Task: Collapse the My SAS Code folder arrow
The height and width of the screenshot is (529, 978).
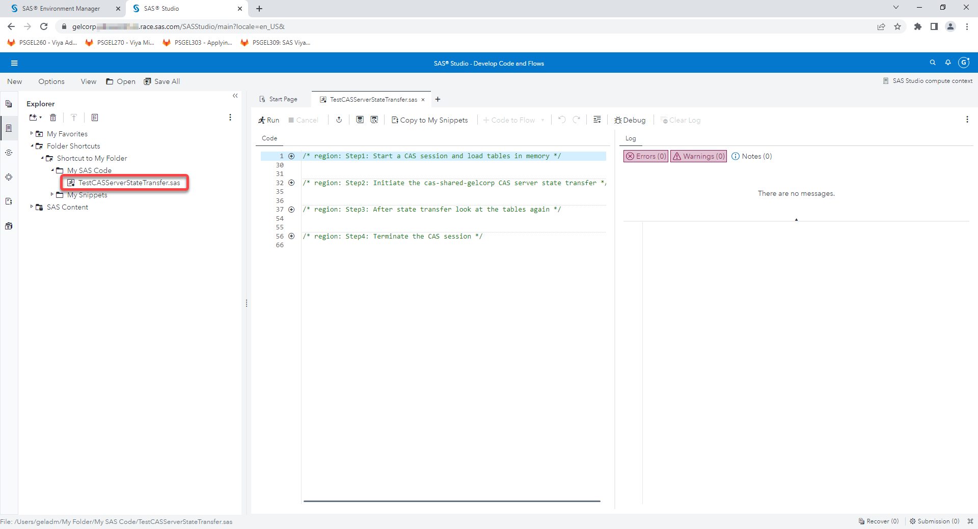Action: tap(52, 170)
